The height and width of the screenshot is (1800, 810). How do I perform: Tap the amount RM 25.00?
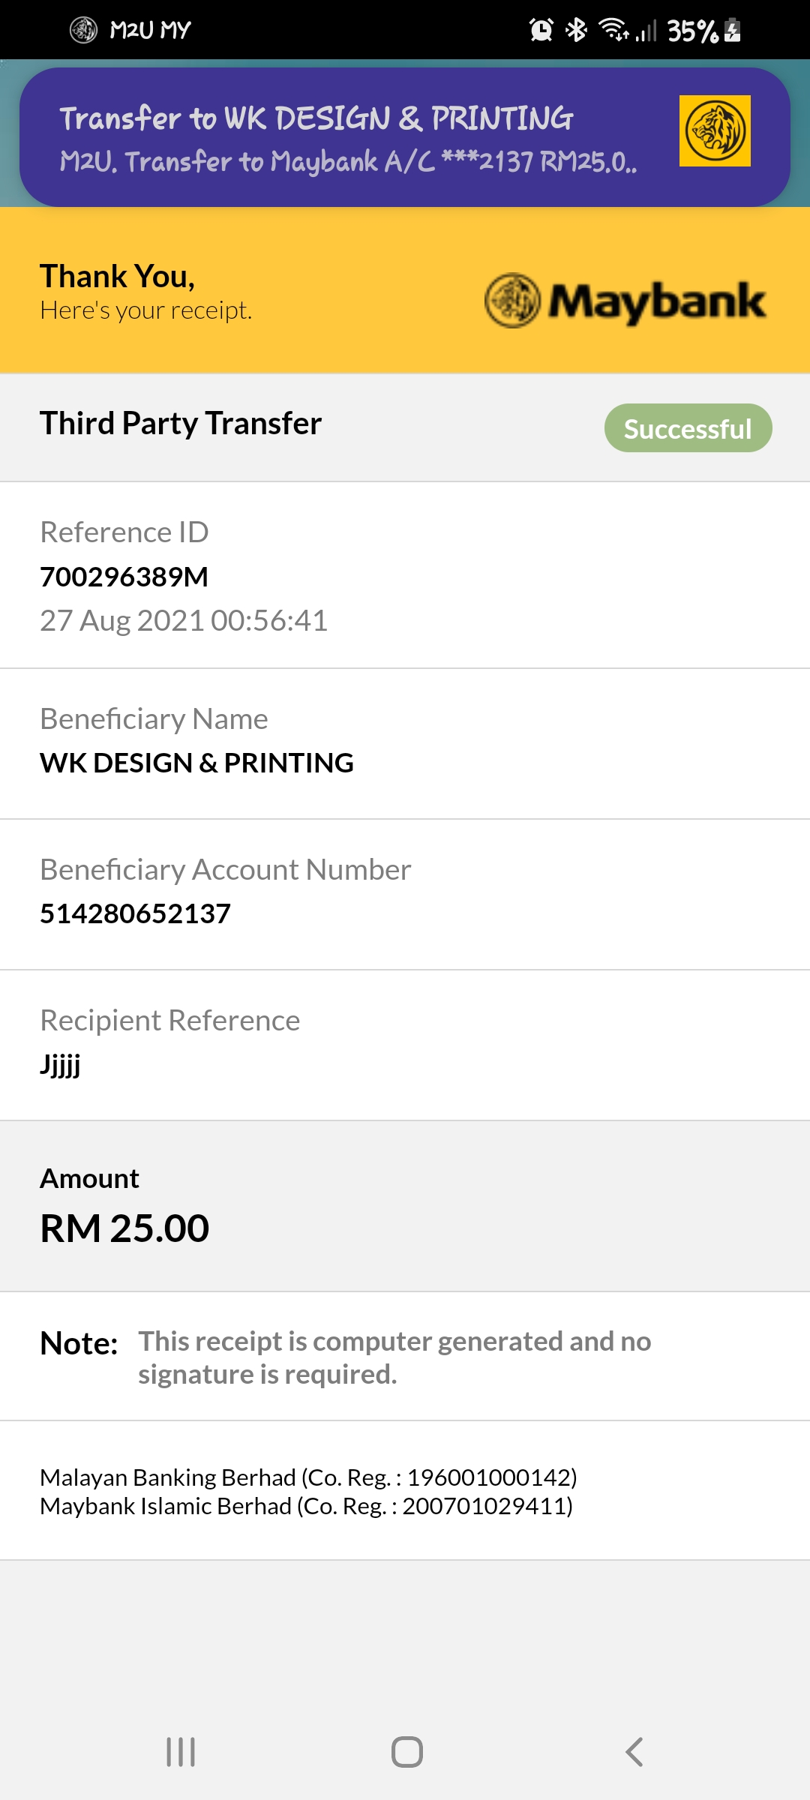[124, 1228]
